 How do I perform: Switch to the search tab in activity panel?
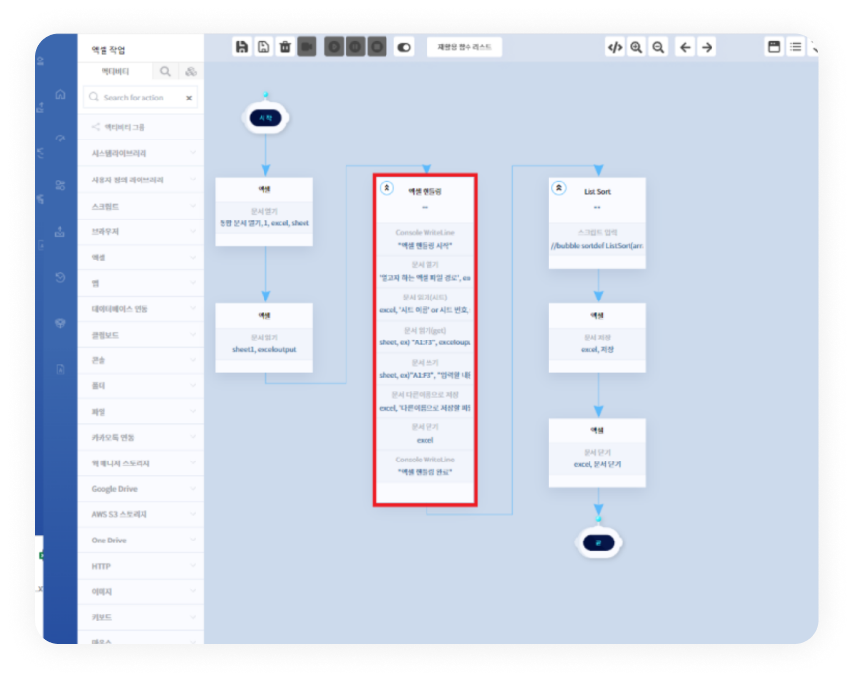165,72
